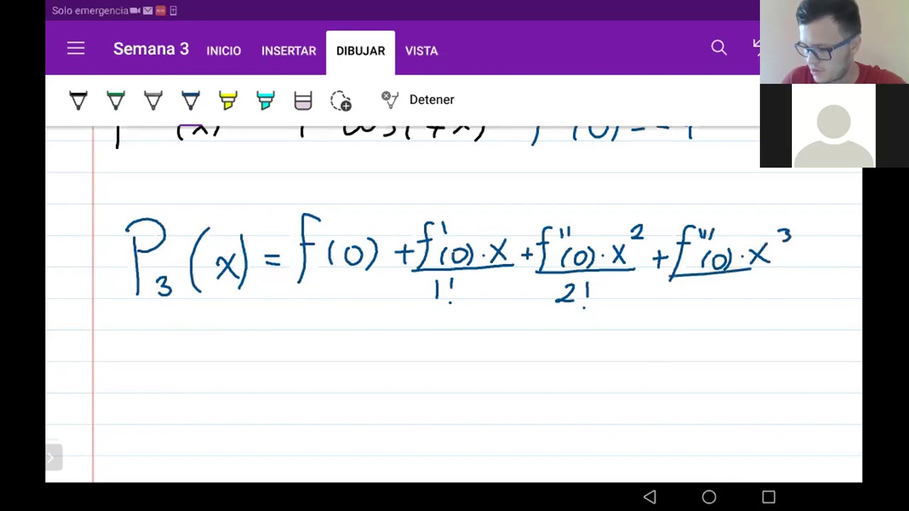
Task: Click the mail notification status icon
Action: 148,11
